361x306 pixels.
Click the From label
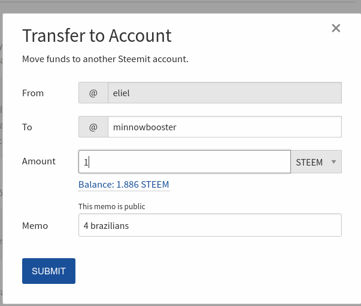(33, 93)
